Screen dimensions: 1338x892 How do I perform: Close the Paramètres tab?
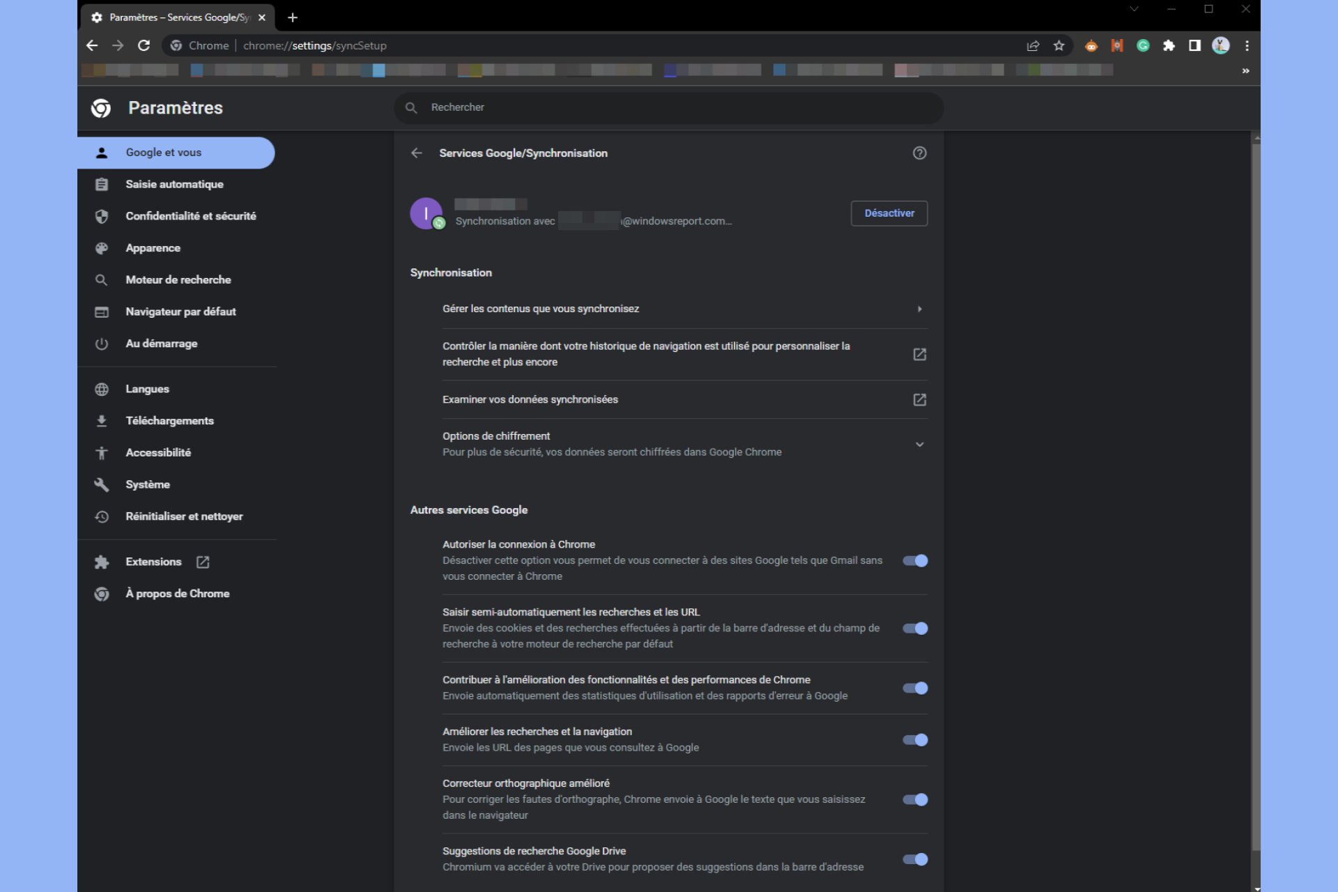point(262,17)
